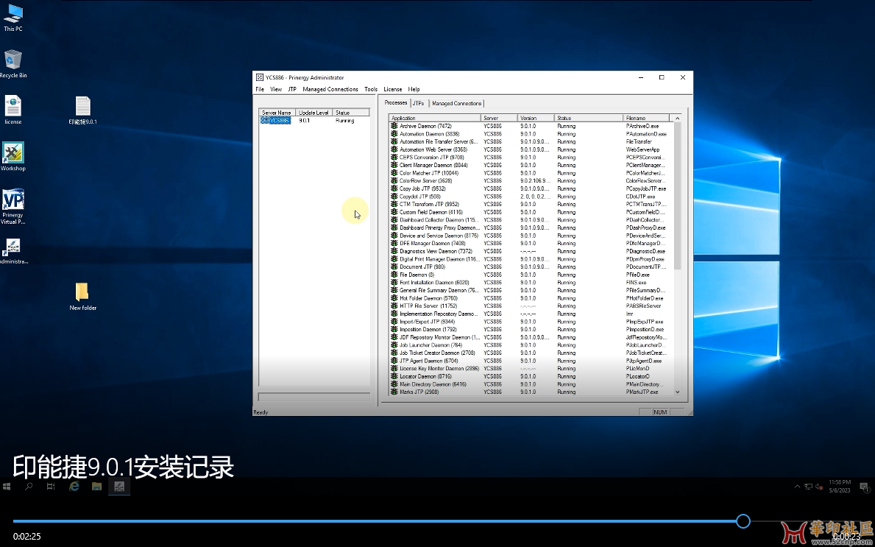Click the volume icon in system tray
This screenshot has height=547, width=875.
coord(818,487)
